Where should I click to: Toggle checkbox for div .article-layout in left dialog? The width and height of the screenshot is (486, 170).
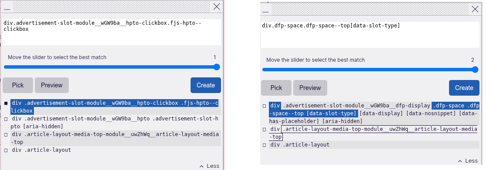[x=6, y=150]
